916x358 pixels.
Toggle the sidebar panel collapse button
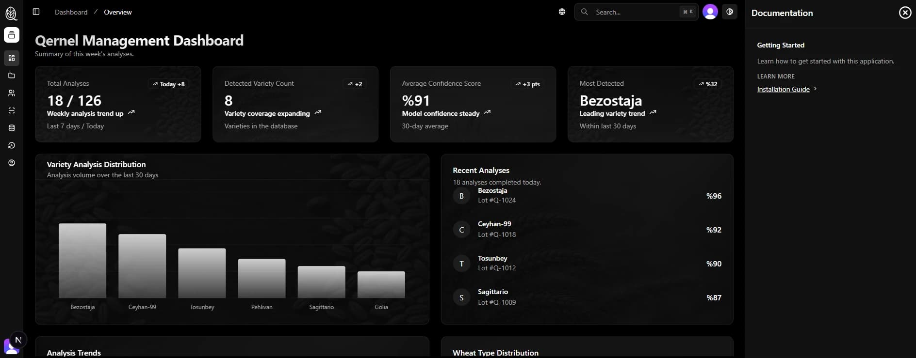[x=36, y=12]
